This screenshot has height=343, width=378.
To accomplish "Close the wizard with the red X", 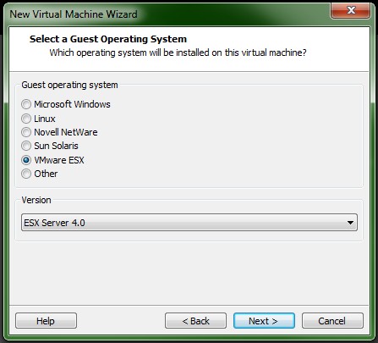I will 350,10.
